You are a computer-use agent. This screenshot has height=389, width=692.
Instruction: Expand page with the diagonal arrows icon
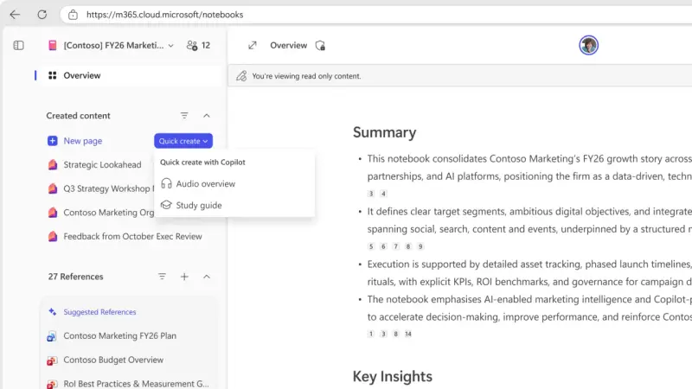(252, 46)
